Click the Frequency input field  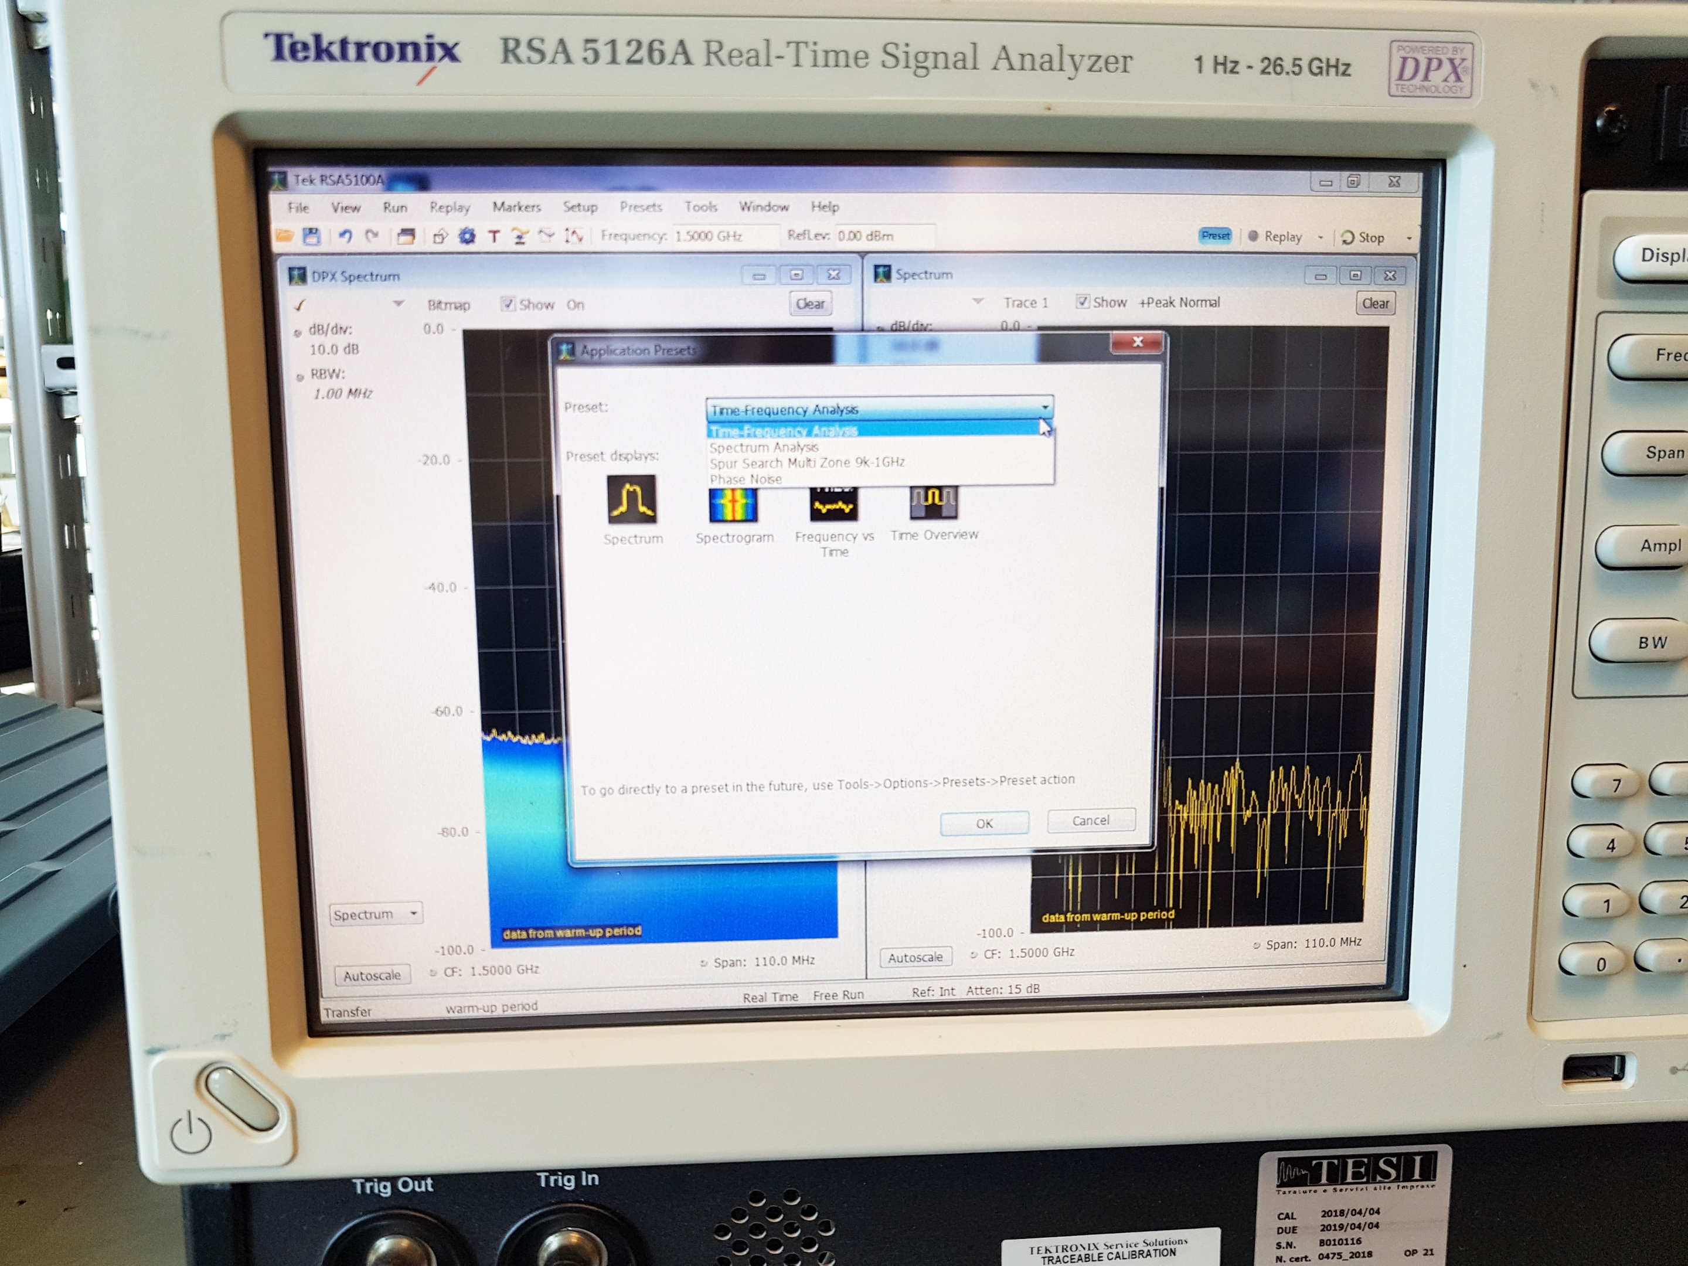pos(725,236)
